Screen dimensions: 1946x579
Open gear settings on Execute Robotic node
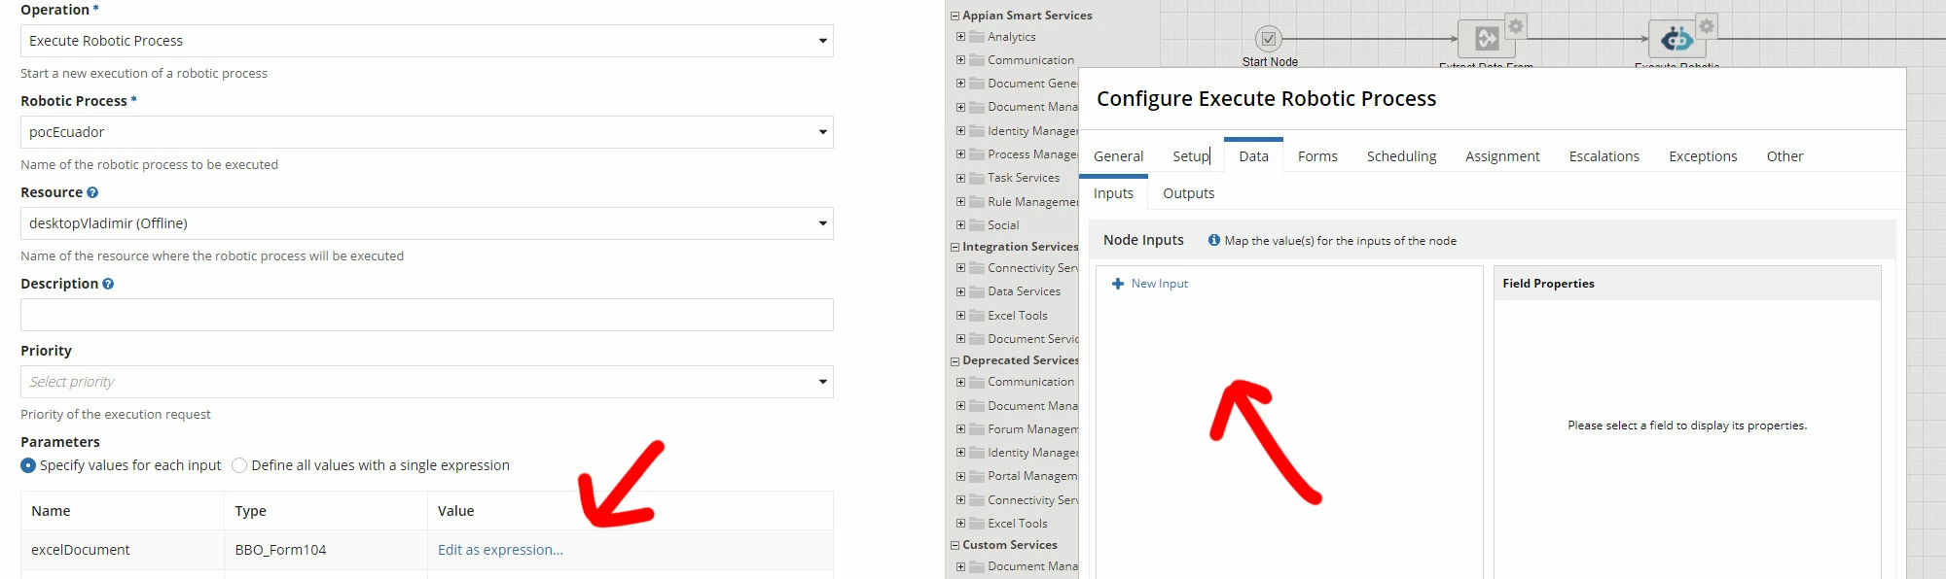[x=1706, y=26]
